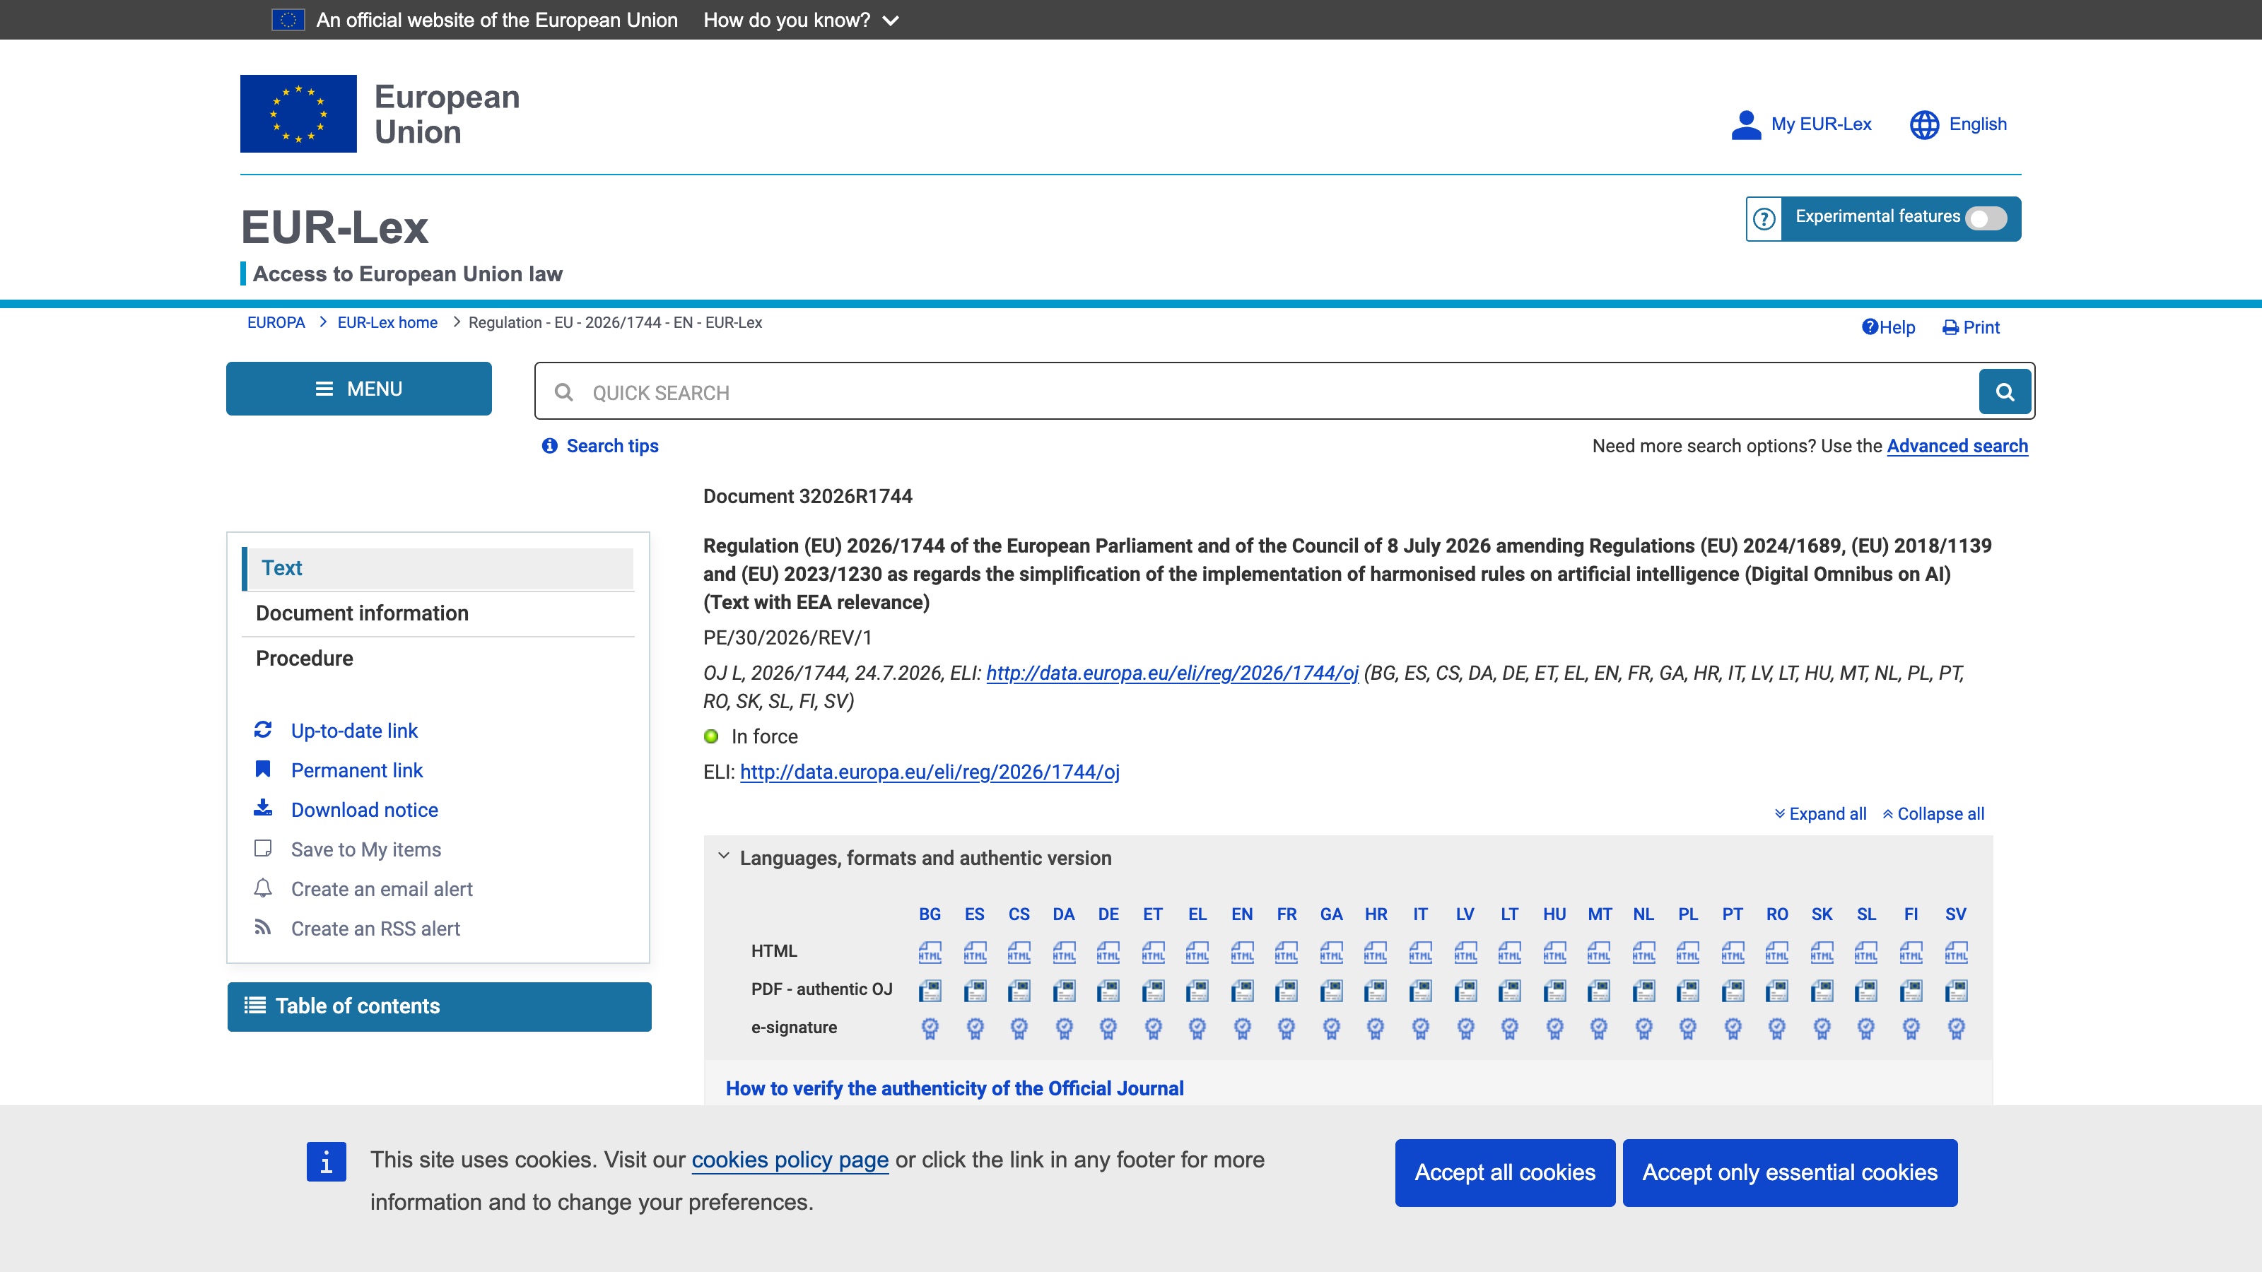Viewport: 2262px width, 1272px height.
Task: Open the Advanced search link
Action: [x=1957, y=446]
